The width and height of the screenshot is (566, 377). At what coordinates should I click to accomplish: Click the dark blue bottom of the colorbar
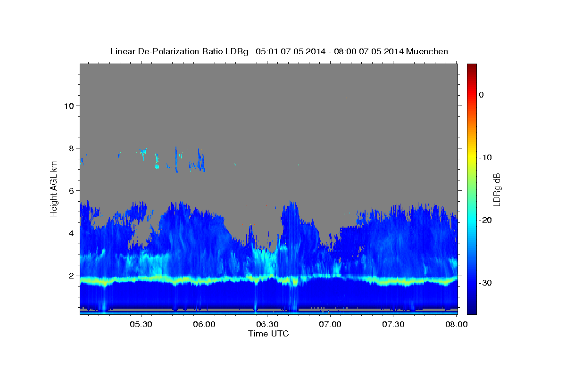pos(472,310)
